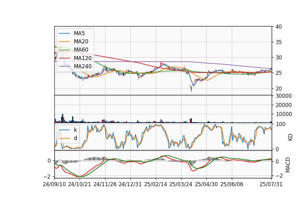The image size is (302, 217).
Task: Click the MA5 legend label
Action: (79, 33)
